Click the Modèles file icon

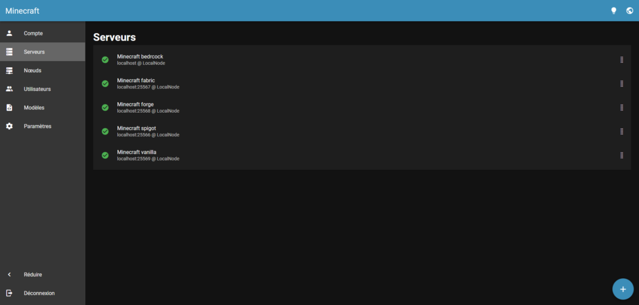(9, 108)
